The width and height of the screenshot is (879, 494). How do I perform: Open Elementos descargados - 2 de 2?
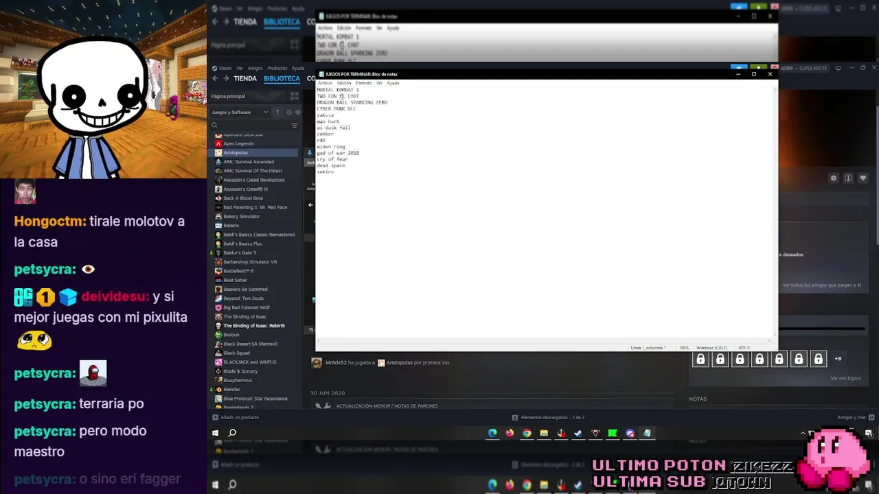(x=549, y=417)
